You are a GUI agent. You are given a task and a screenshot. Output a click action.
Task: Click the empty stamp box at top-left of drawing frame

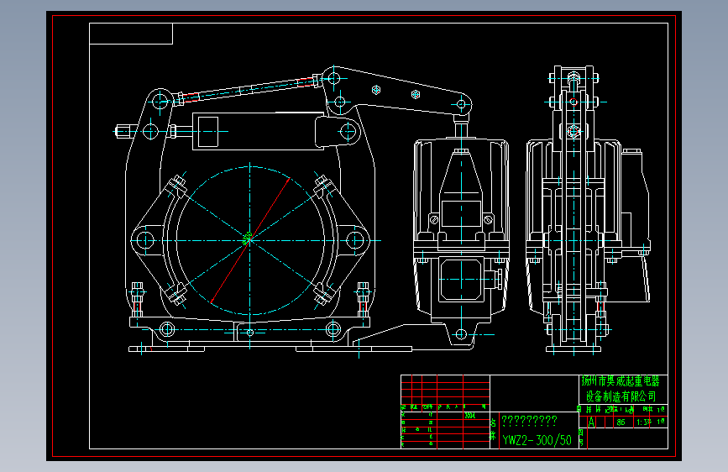(x=131, y=34)
